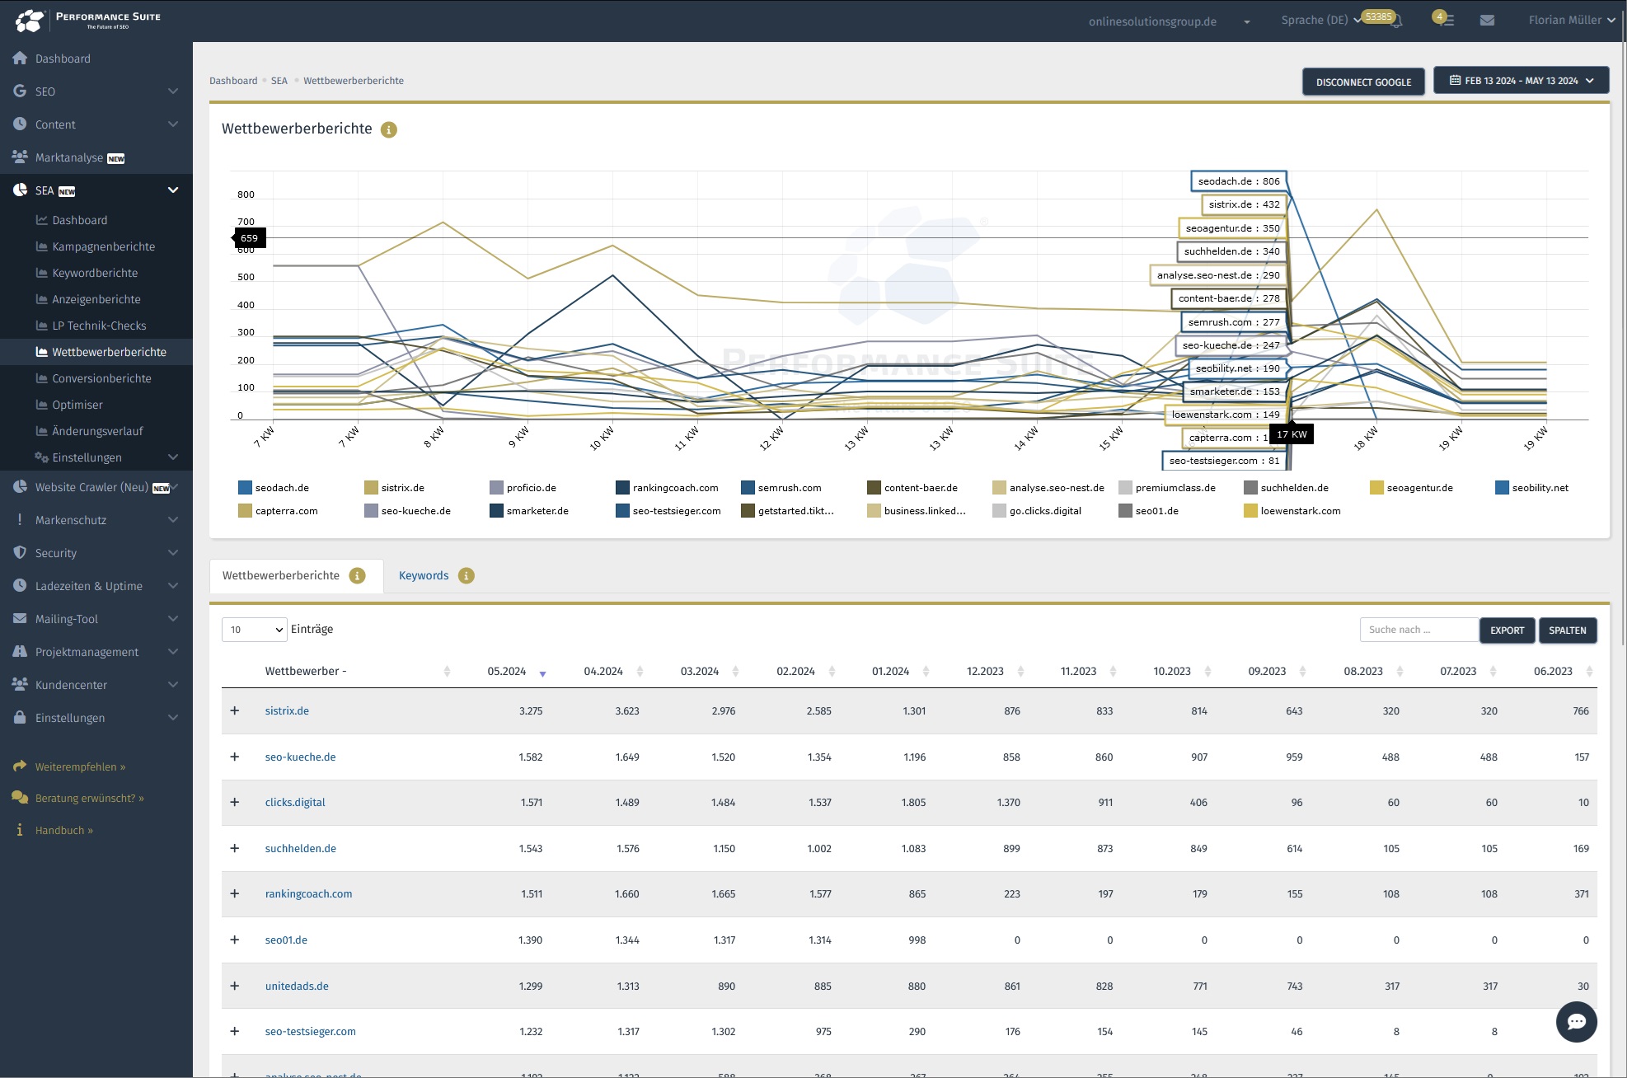
Task: Click the Content pie icon in sidebar
Action: [x=20, y=124]
